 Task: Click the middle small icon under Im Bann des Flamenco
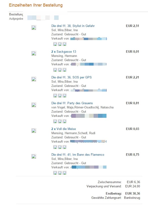tap(60, 173)
